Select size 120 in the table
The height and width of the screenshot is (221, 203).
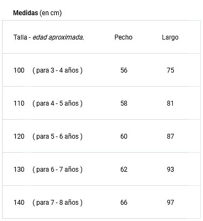pyautogui.click(x=19, y=136)
